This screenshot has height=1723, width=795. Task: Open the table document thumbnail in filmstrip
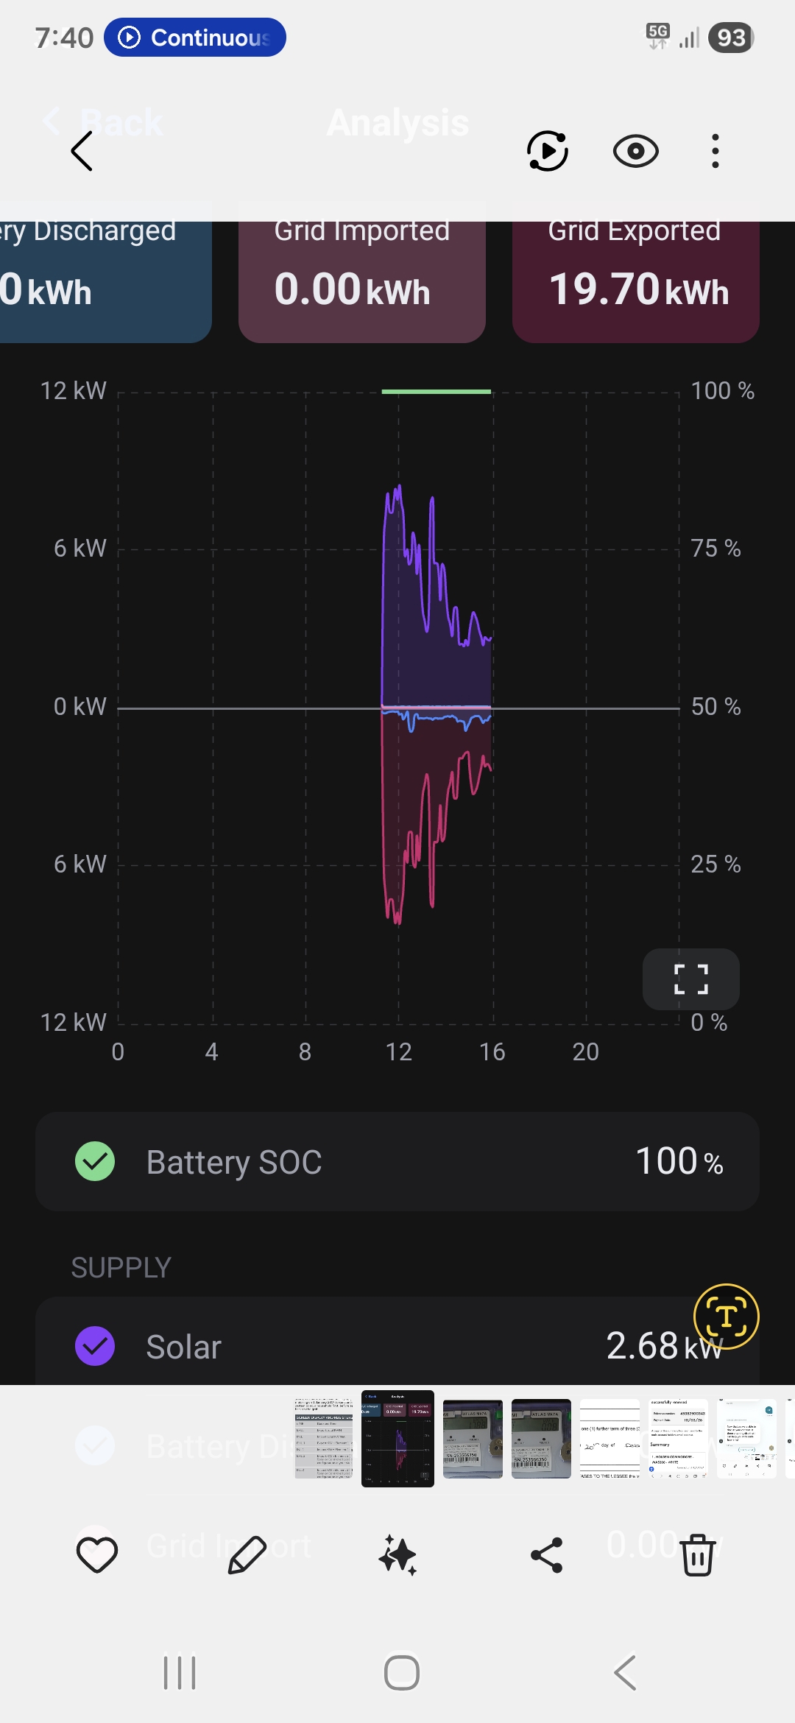(324, 1439)
